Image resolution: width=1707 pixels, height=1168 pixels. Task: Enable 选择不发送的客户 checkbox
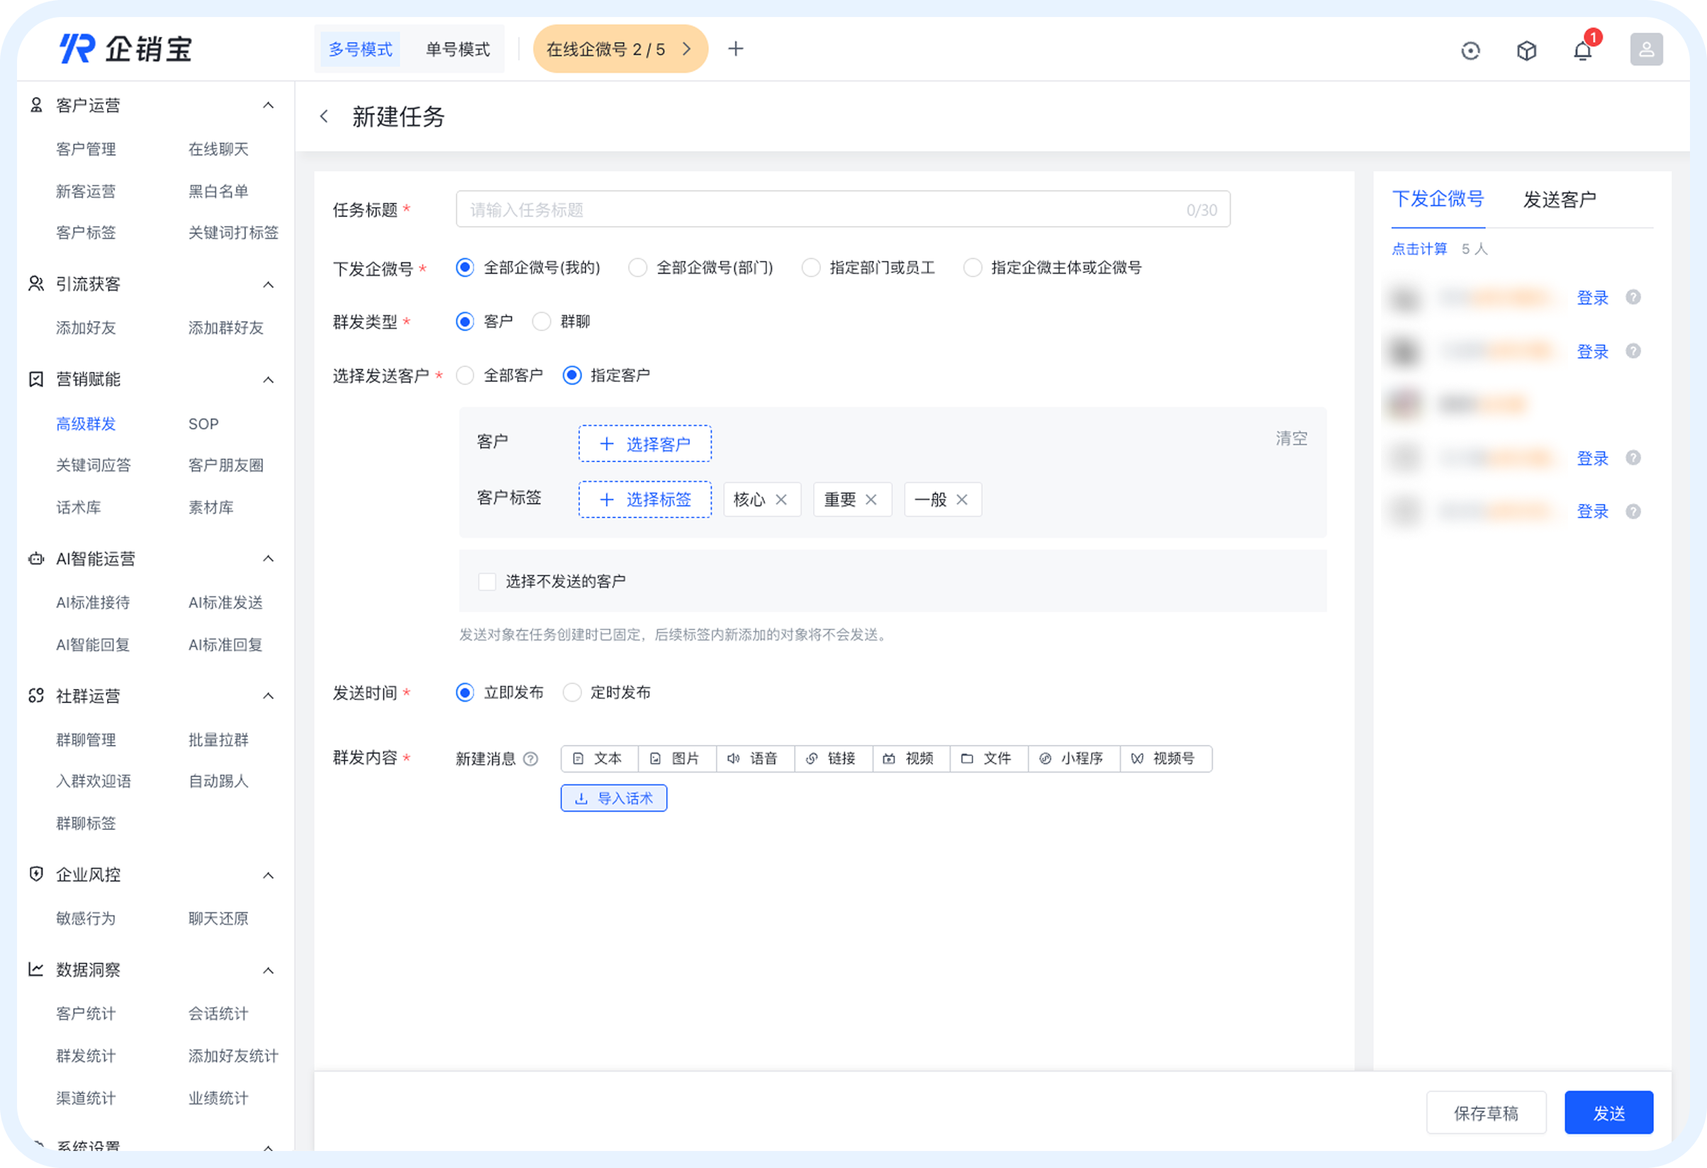(x=487, y=580)
